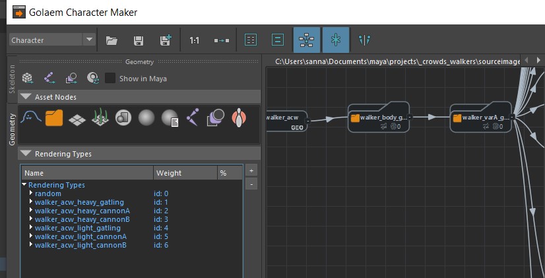Click the 'id: 3' weight cell
The image size is (545, 278).
pyautogui.click(x=161, y=219)
